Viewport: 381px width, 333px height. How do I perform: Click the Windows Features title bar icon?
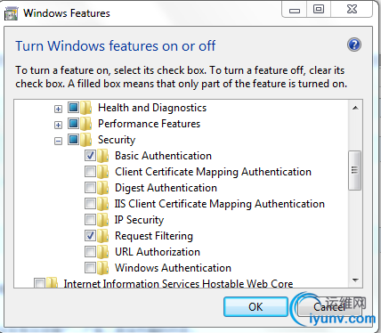(12, 14)
